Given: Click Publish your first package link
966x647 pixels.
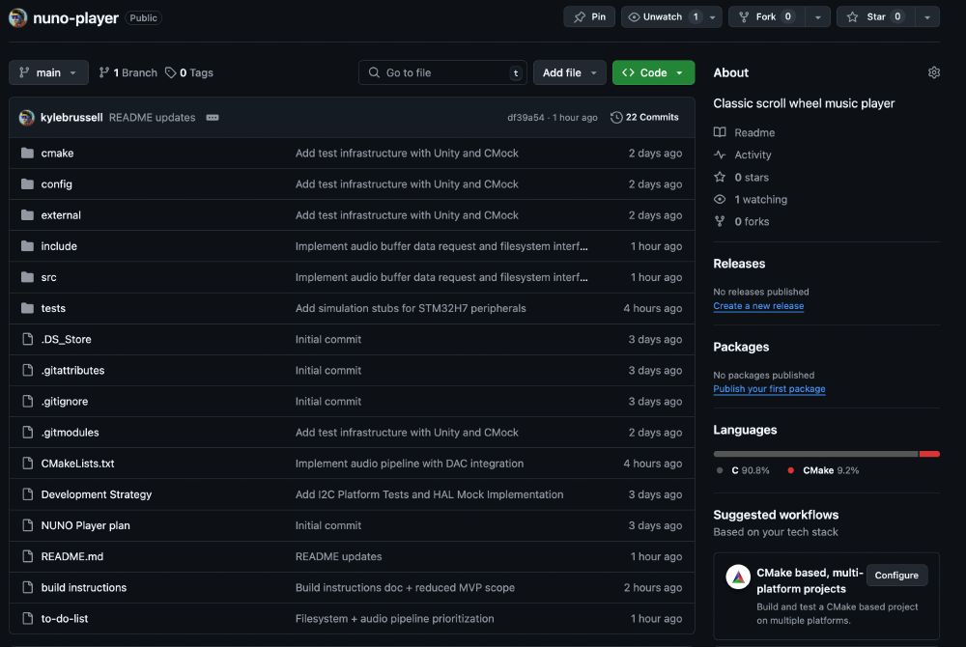Looking at the screenshot, I should (769, 389).
